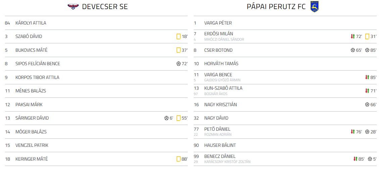Click Cser Botond's 85' goal icon
Image resolution: width=379 pixels, height=170 pixels.
pyautogui.click(x=367, y=50)
